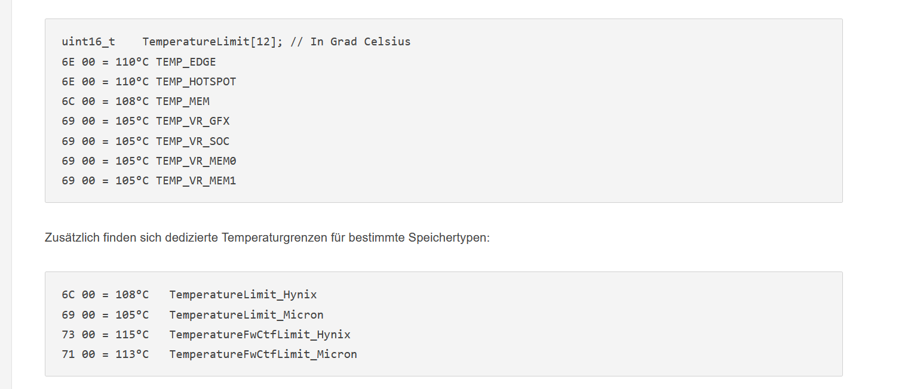Viewport: 920px width, 389px height.
Task: Click the TemperatureLimit_Micron entry
Action: click(246, 314)
